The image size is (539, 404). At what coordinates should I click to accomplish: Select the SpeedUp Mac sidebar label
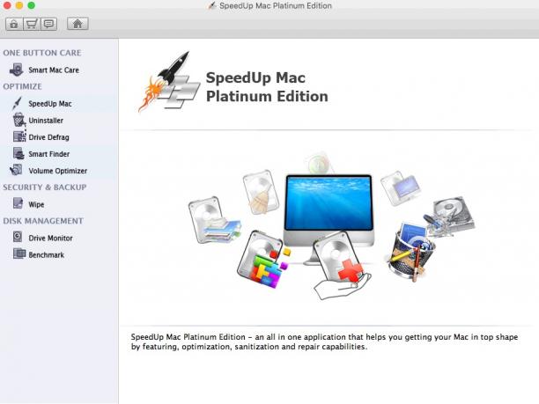(x=50, y=104)
